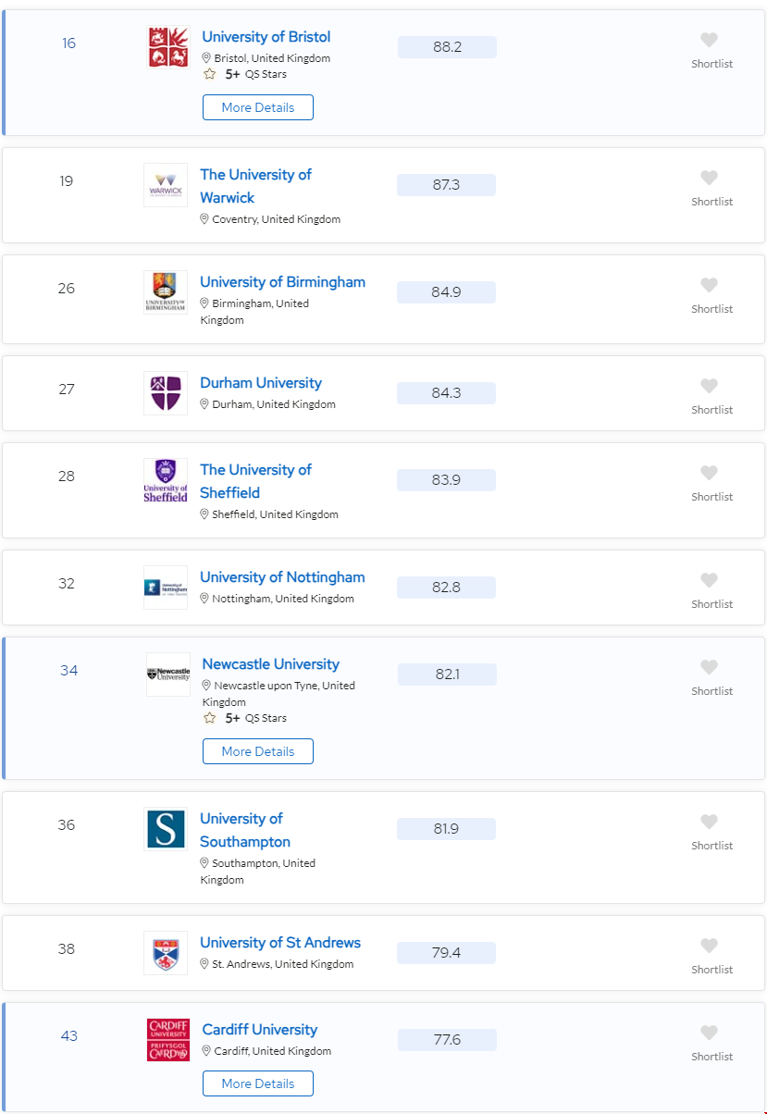767x1114 pixels.
Task: Click the Southampton 'S' logo
Action: pyautogui.click(x=166, y=829)
